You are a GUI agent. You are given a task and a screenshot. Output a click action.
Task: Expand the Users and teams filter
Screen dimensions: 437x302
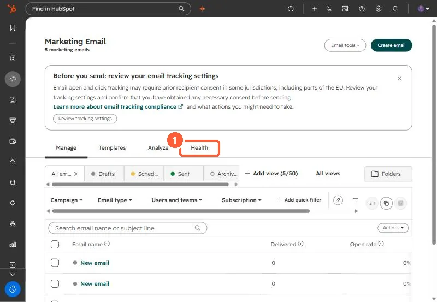click(x=176, y=200)
